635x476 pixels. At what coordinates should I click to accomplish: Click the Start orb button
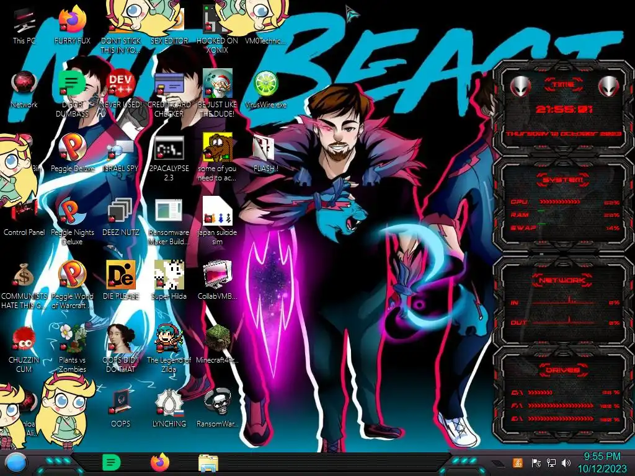[15, 463]
